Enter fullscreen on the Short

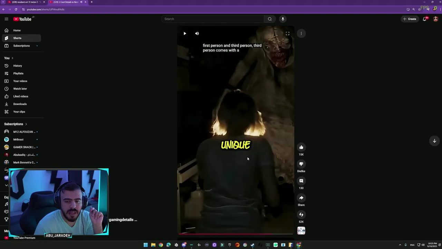click(287, 34)
